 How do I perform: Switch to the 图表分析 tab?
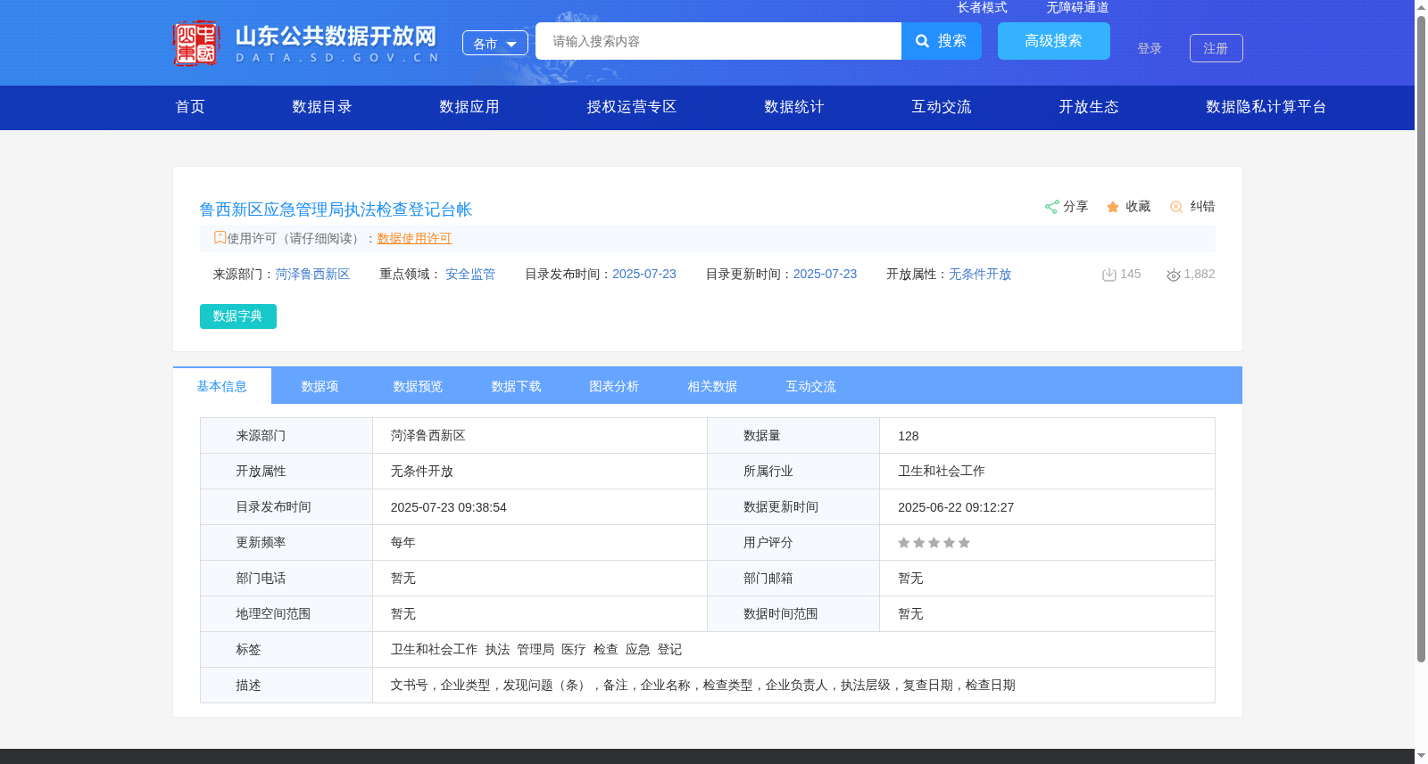614,386
